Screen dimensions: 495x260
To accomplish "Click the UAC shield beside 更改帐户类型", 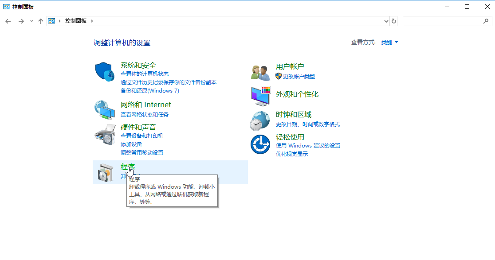I will coord(279,76).
